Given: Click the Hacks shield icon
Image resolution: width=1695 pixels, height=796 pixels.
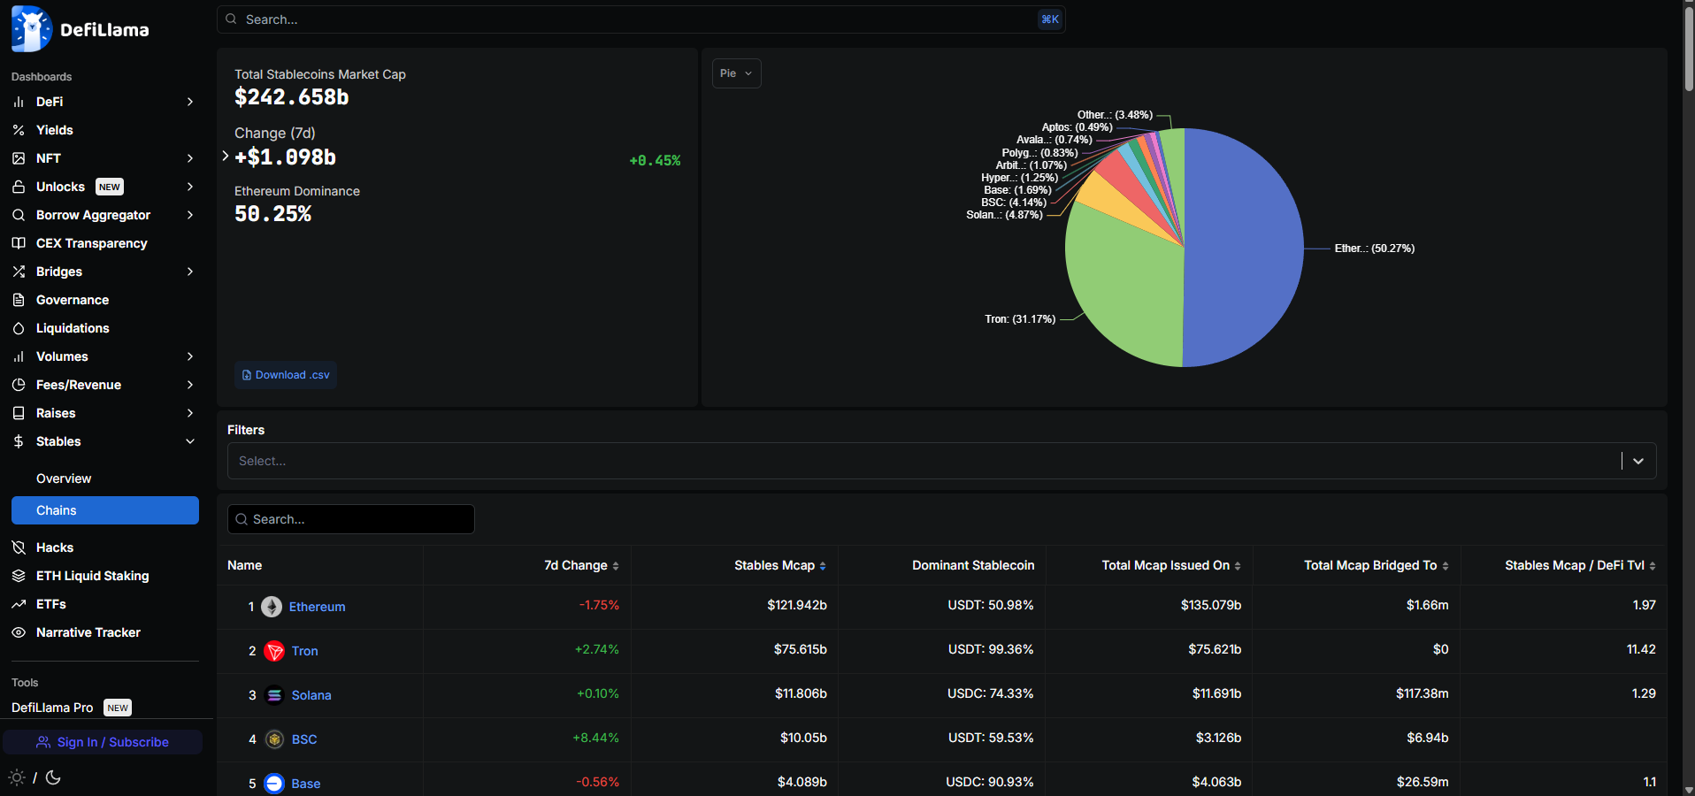Looking at the screenshot, I should (x=19, y=547).
